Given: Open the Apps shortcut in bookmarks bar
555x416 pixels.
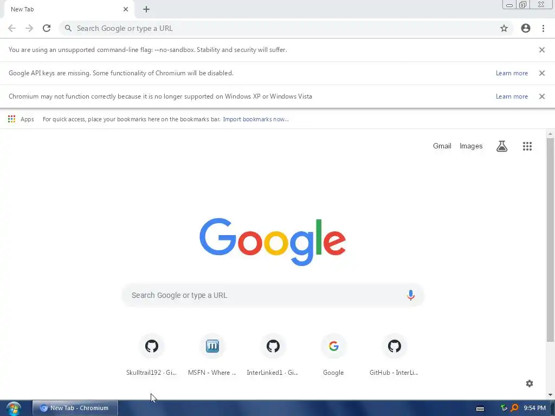Looking at the screenshot, I should 21,119.
